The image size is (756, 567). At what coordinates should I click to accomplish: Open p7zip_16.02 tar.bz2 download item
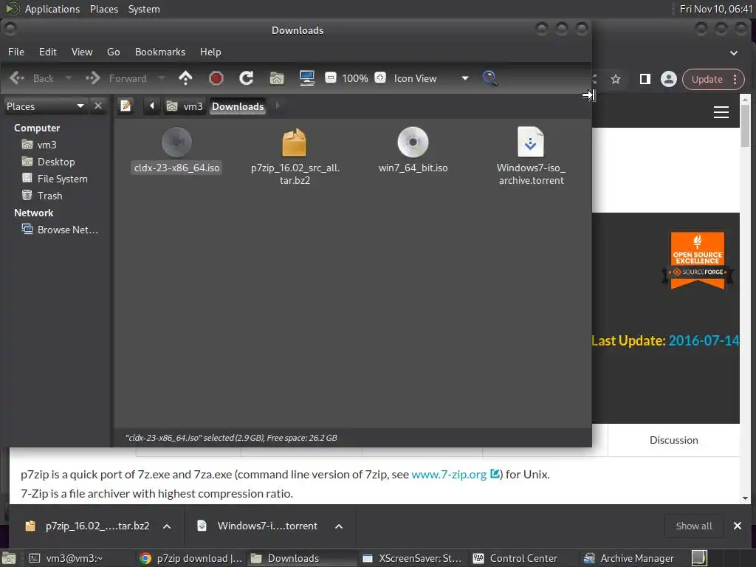click(x=88, y=526)
